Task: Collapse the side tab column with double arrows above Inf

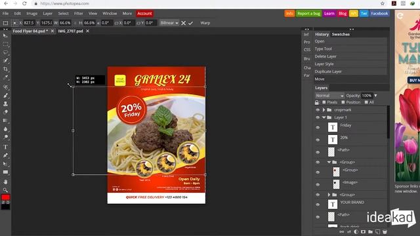Action: coord(307,29)
